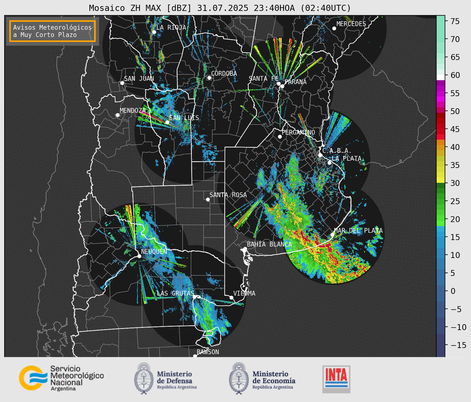
Task: Click the LAS GRUTAS marker dot
Action: click(x=194, y=297)
